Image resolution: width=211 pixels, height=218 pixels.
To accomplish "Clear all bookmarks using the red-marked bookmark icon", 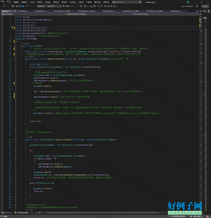I will tap(114, 6).
